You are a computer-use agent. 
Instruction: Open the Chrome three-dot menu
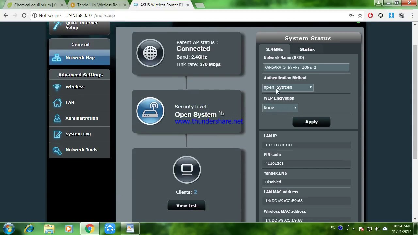click(x=411, y=15)
